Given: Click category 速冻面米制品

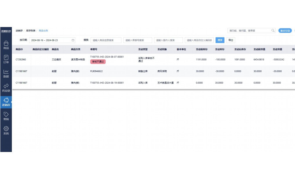Looking at the screenshot, I should 78,60.
